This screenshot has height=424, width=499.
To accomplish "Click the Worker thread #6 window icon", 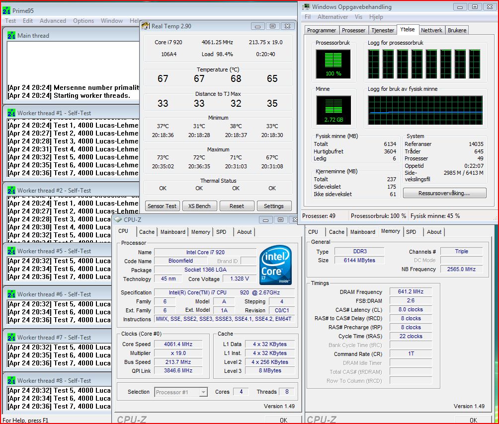I will pyautogui.click(x=11, y=294).
